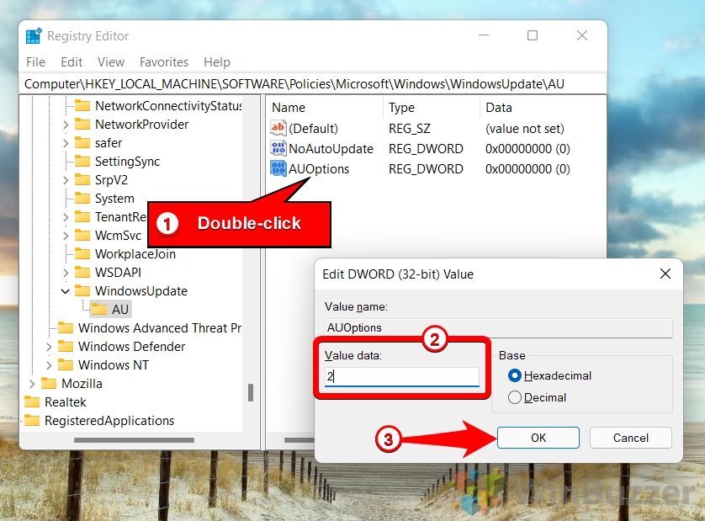705x521 pixels.
Task: Select the Decimal base option
Action: [515, 397]
